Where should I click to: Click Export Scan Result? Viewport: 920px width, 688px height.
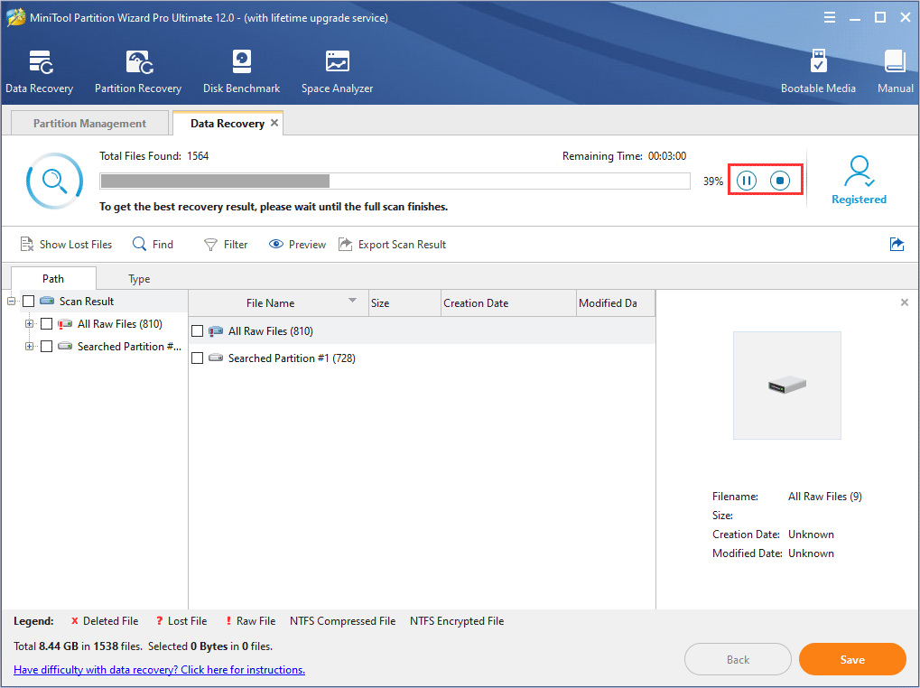pyautogui.click(x=393, y=245)
